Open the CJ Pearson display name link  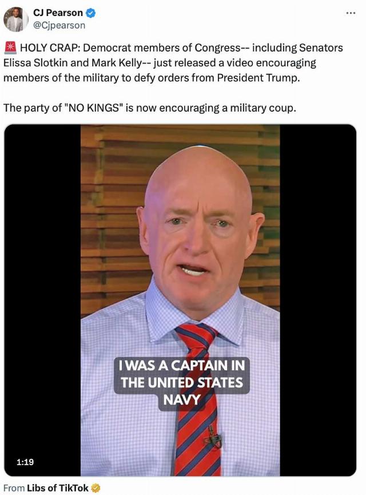click(58, 13)
